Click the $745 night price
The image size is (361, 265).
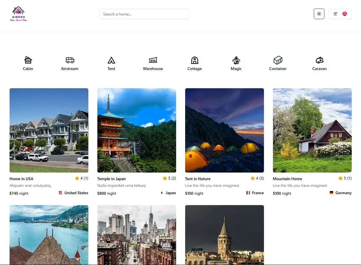tap(19, 194)
